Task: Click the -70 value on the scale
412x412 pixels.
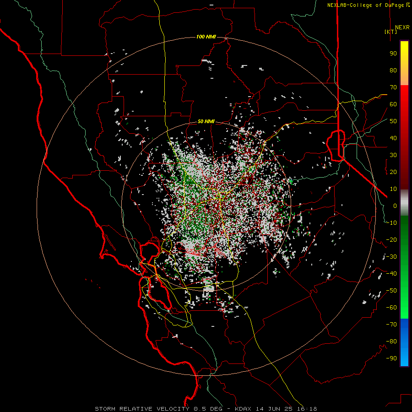Action: [391, 325]
